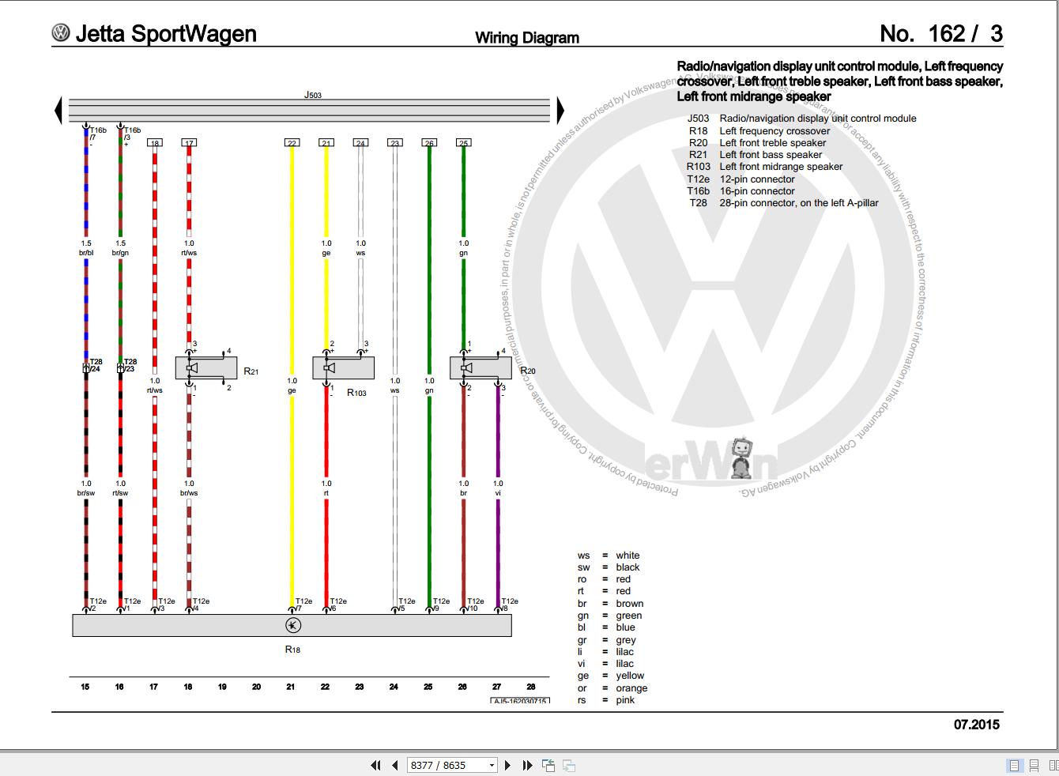Click the color code entry 'pink'
The image size is (1059, 776).
625,700
